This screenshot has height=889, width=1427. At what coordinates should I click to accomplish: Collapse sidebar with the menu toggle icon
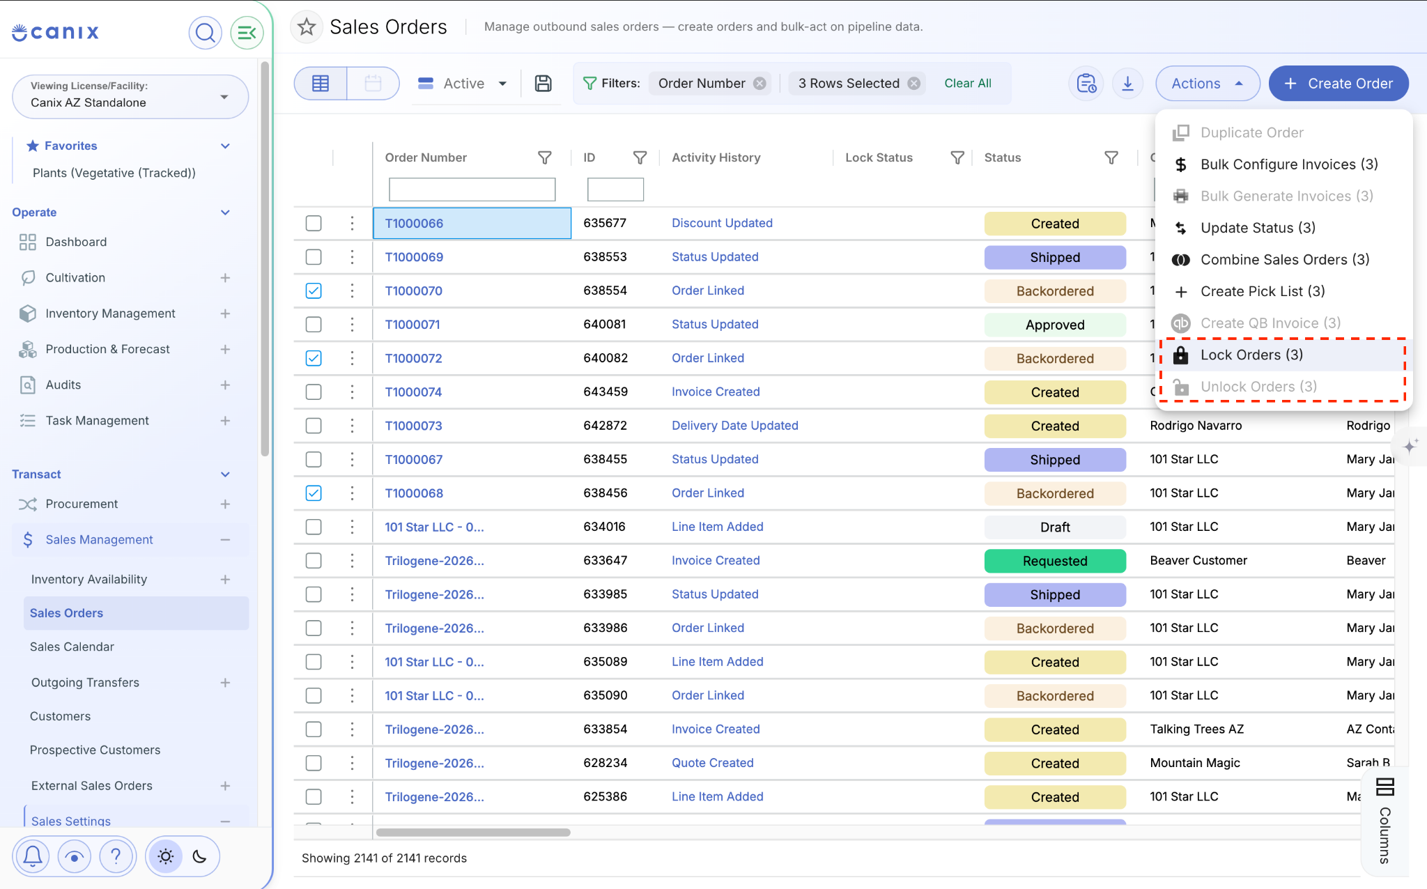pyautogui.click(x=247, y=32)
